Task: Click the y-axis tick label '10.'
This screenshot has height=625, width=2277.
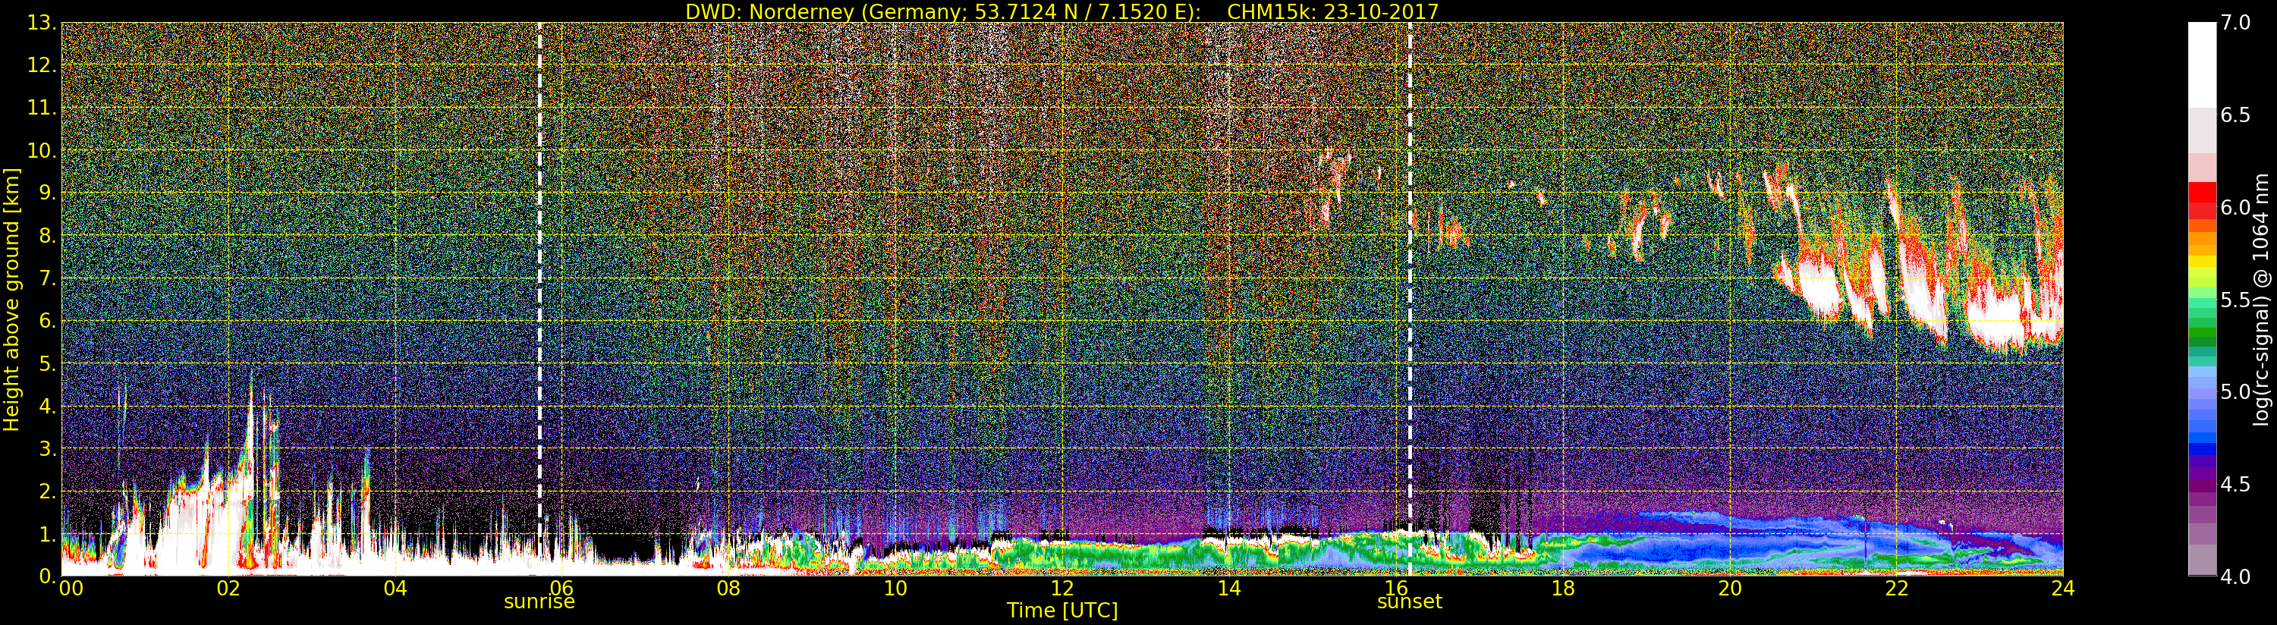Action: (42, 151)
